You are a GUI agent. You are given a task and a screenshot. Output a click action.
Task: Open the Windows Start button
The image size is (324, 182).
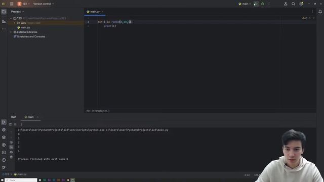coord(2,180)
